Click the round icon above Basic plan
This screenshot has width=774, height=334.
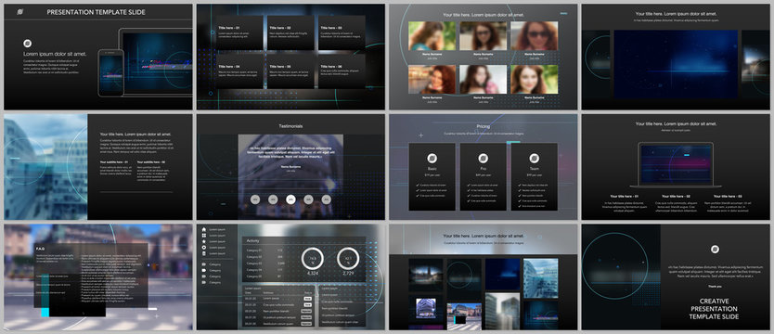432,158
